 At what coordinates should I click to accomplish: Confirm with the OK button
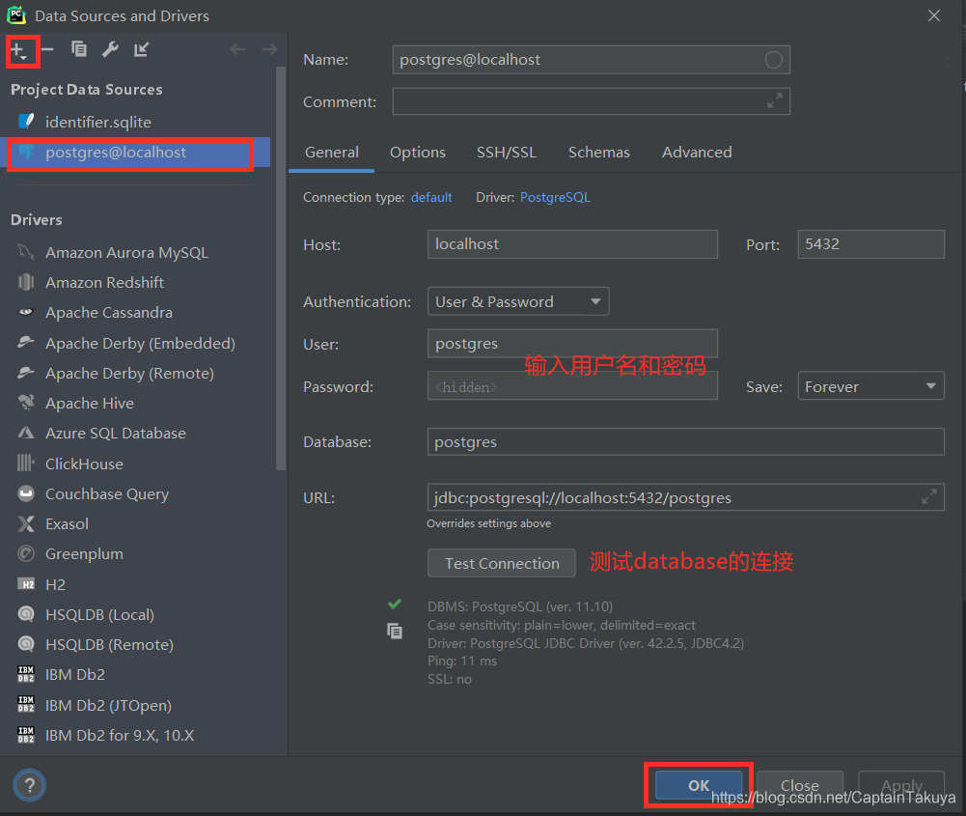pyautogui.click(x=699, y=785)
